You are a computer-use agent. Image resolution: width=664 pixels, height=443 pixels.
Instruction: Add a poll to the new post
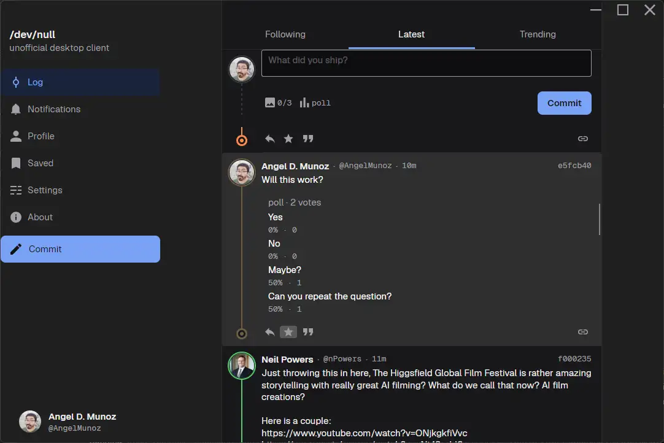(x=315, y=103)
